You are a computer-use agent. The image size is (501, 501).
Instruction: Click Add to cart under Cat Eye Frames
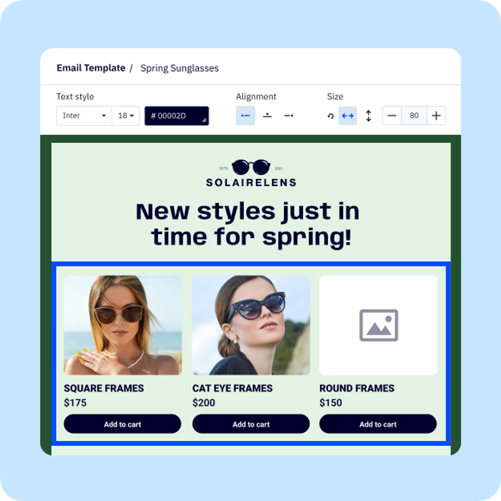pos(251,424)
